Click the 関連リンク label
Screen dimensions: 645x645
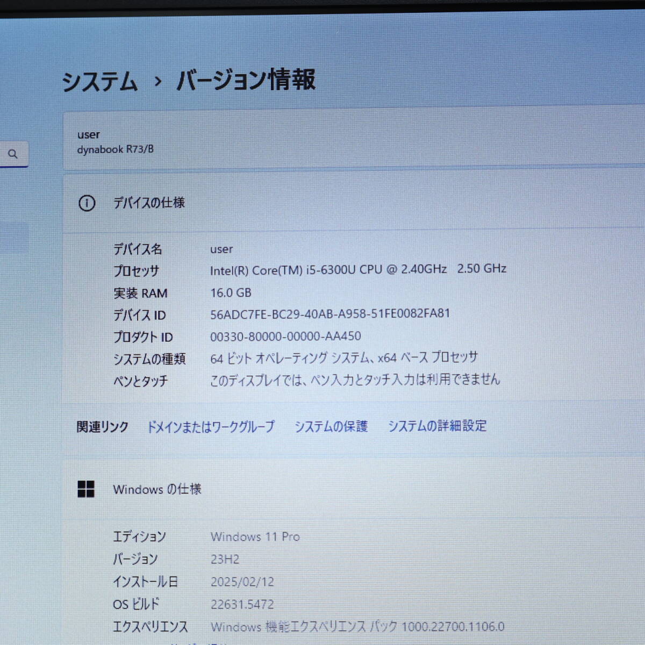coord(102,427)
